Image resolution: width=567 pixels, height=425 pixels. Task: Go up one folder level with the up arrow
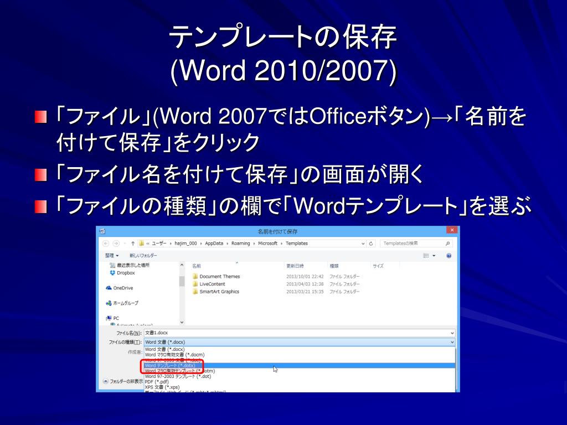click(133, 243)
